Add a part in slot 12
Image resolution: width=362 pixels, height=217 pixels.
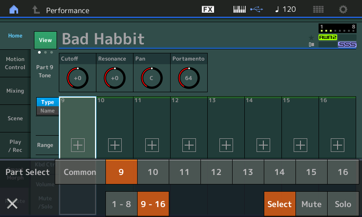pos(189,145)
